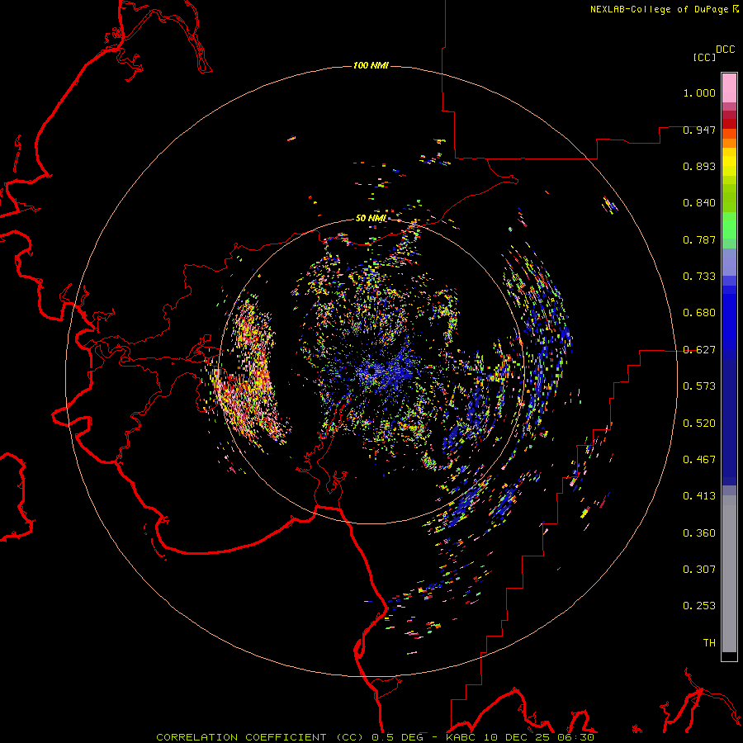743x743 pixels.
Task: Select the 0.307 scale value
Action: click(x=699, y=570)
